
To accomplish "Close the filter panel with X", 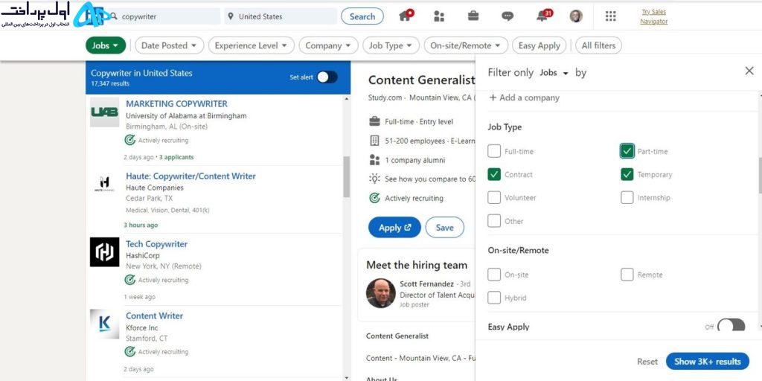I will pos(749,71).
